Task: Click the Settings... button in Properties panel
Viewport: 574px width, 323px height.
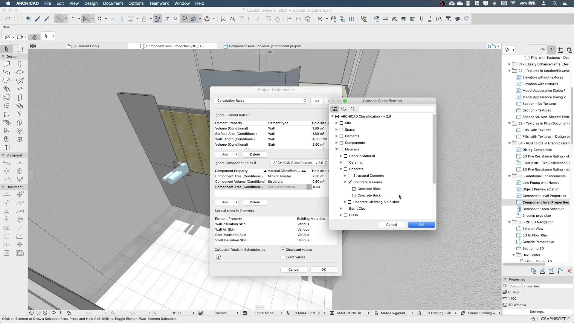Action: (538, 312)
